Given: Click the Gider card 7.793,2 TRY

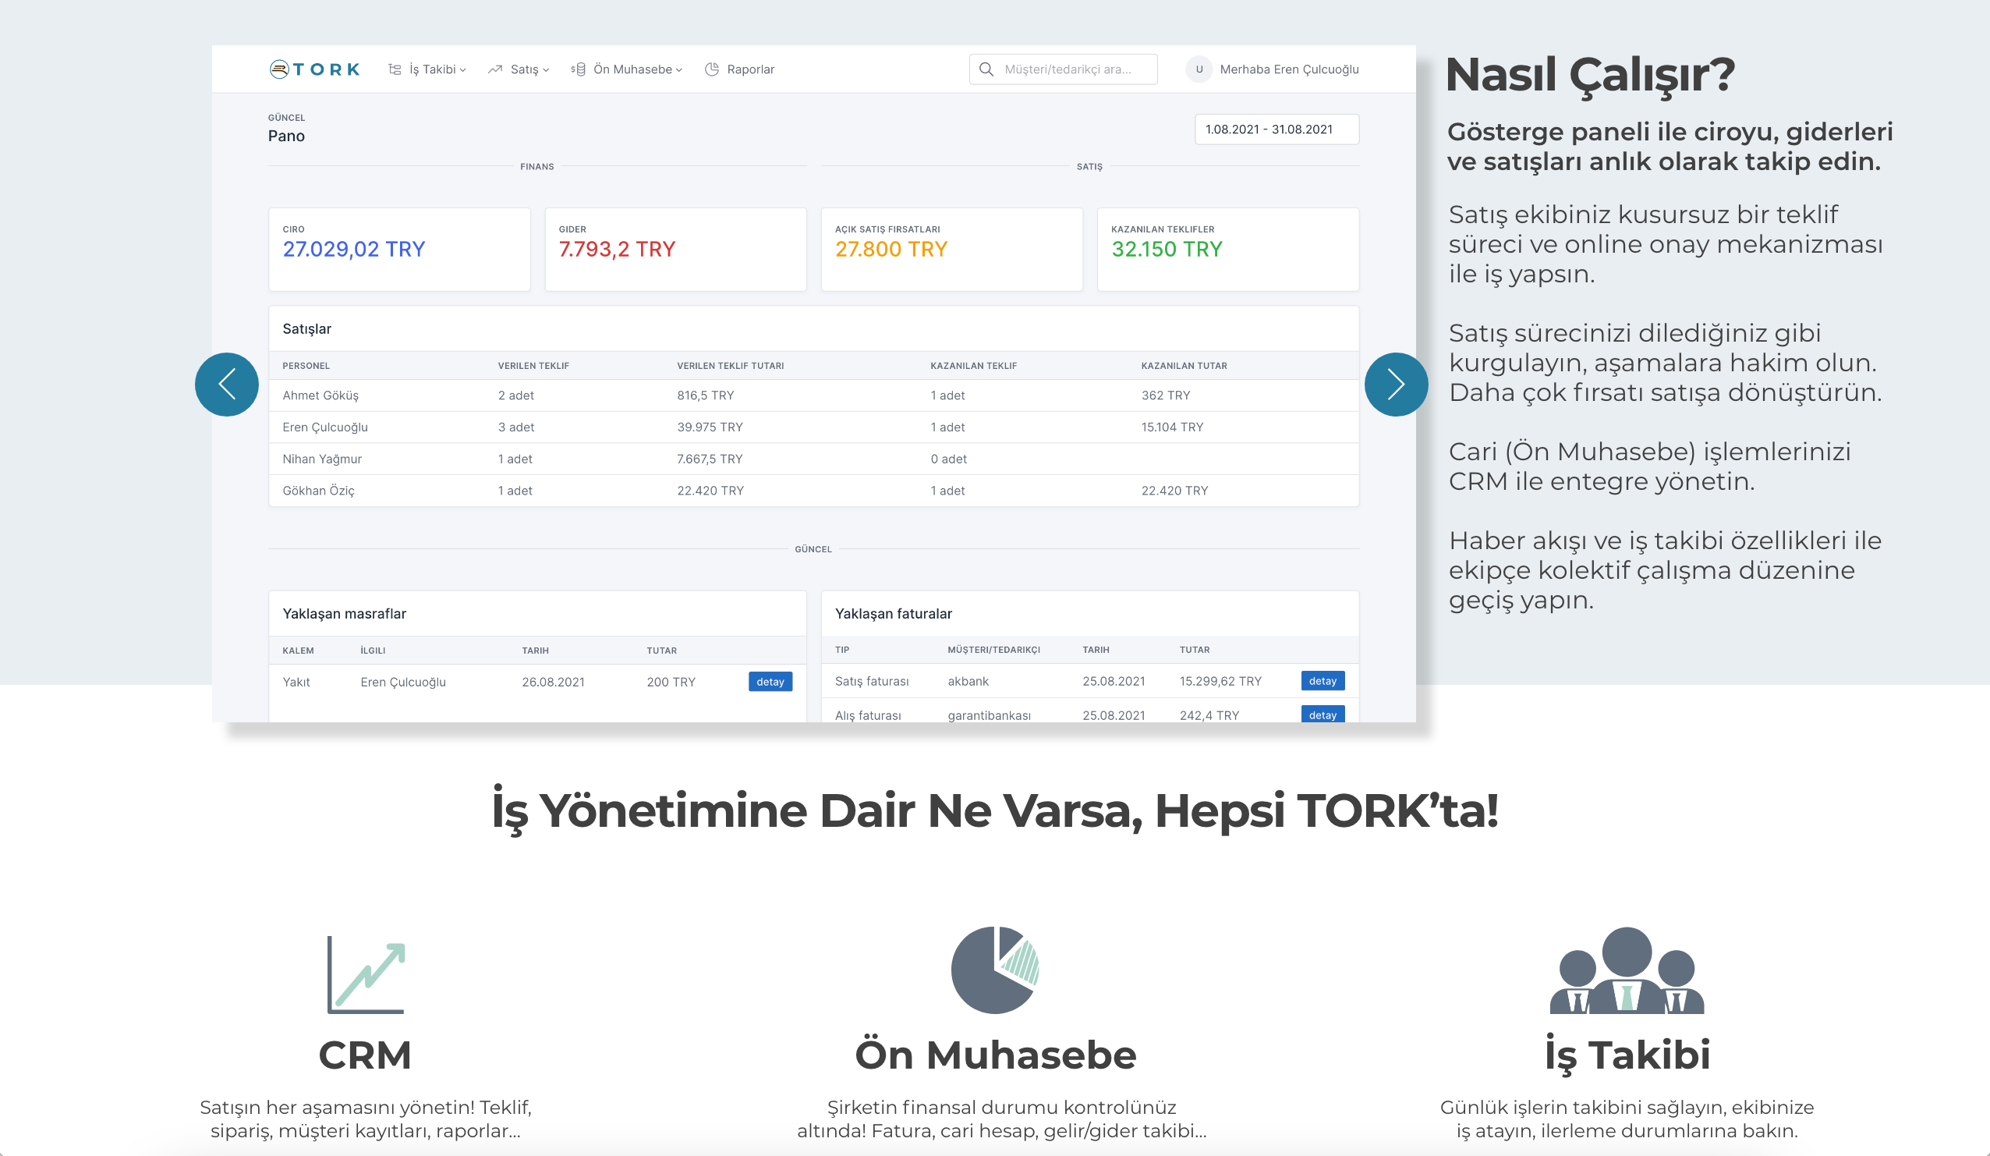Looking at the screenshot, I should pos(676,250).
